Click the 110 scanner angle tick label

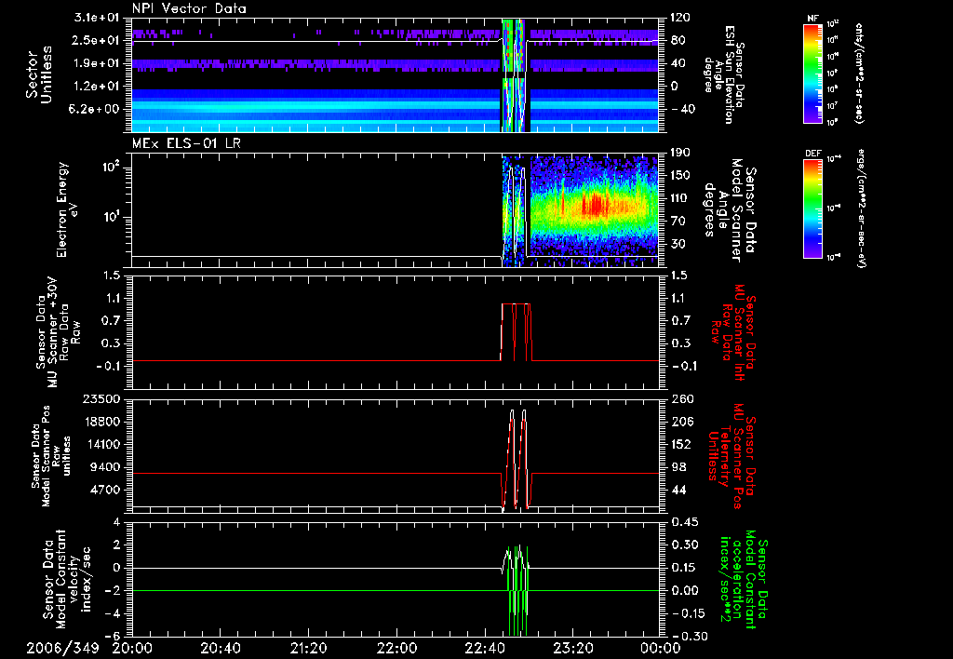(x=680, y=198)
